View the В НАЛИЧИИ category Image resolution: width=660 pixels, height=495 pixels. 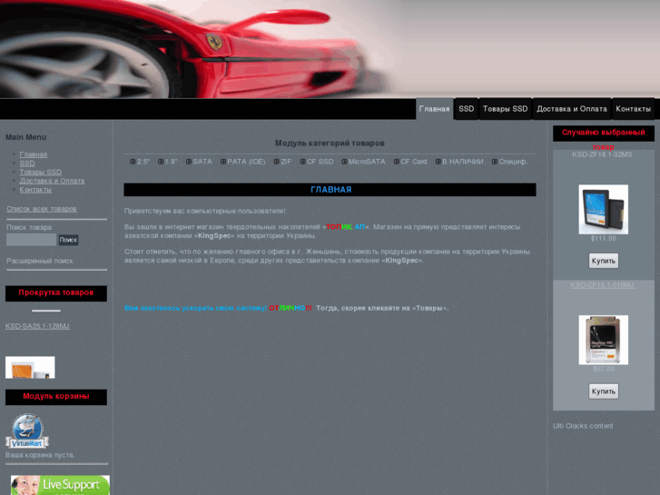pyautogui.click(x=463, y=162)
